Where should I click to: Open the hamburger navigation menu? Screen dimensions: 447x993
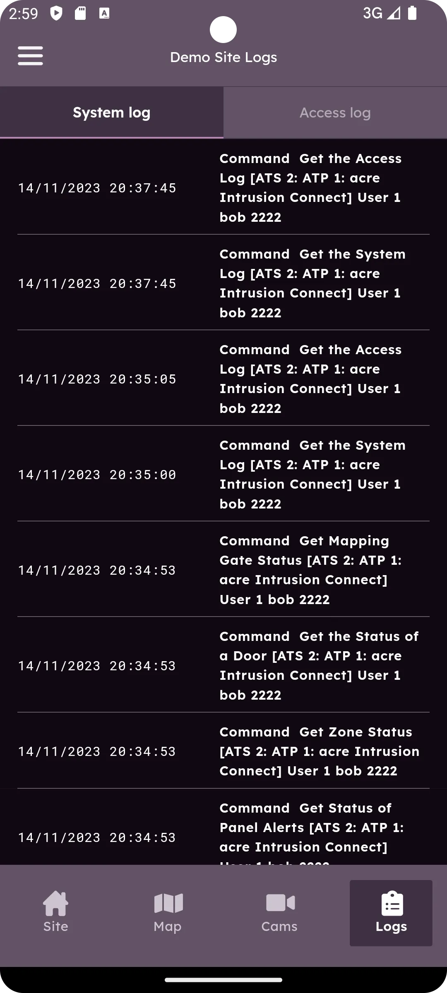click(30, 56)
